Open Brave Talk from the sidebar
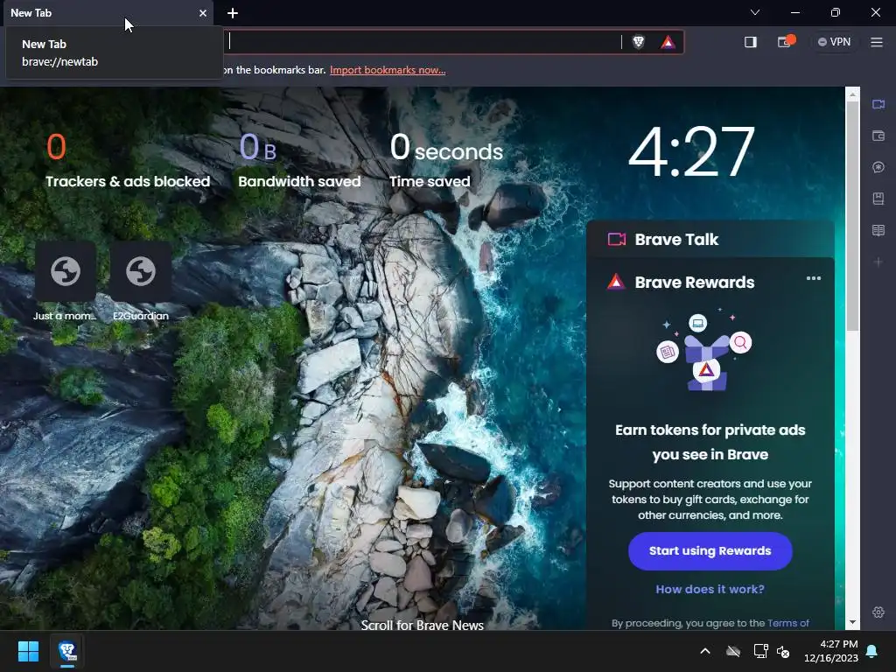 878,104
